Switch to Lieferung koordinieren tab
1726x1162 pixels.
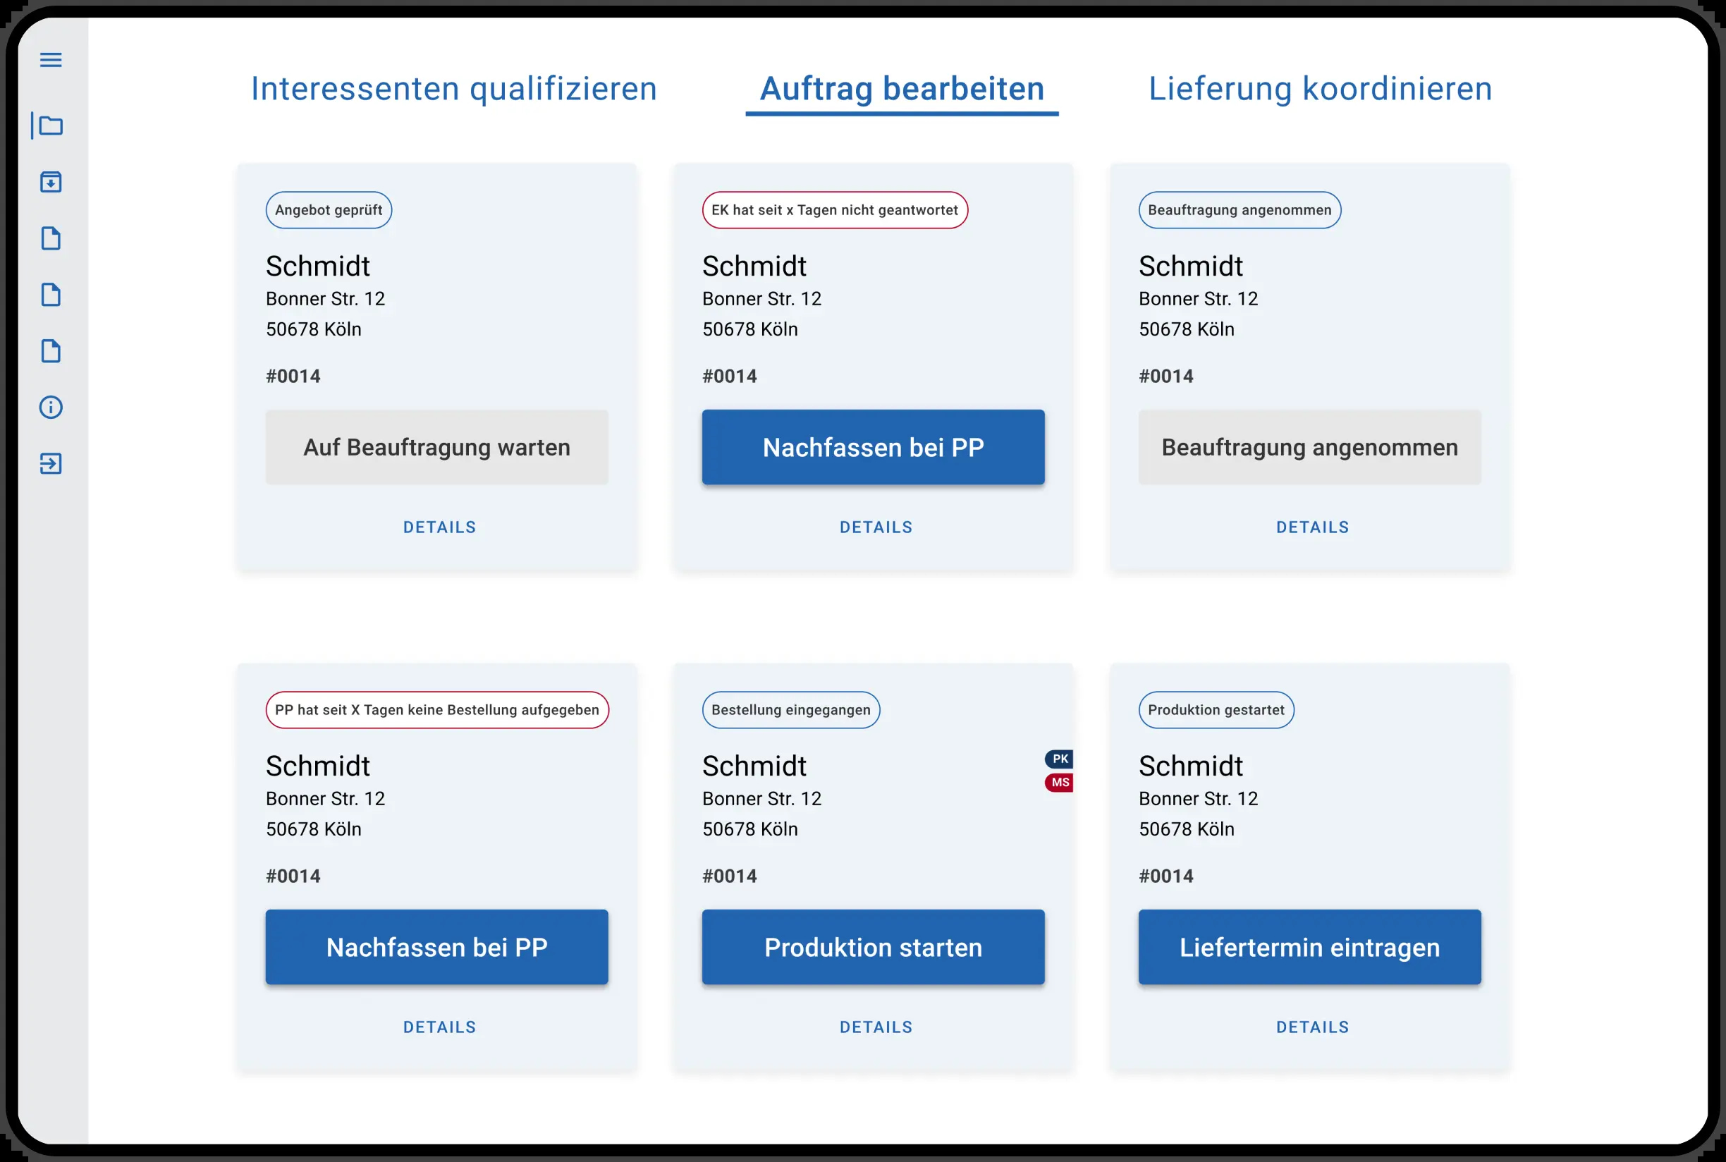tap(1321, 89)
